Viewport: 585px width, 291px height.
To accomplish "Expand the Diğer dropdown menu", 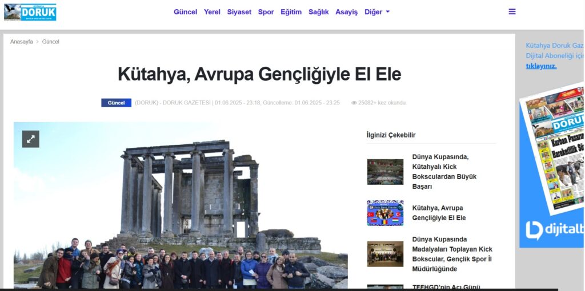I will [x=377, y=12].
